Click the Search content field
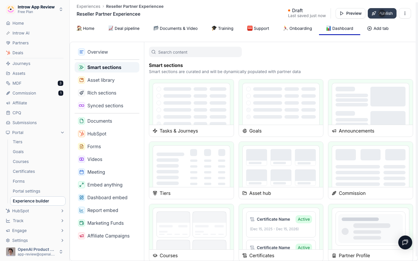The image size is (418, 261). [x=195, y=52]
